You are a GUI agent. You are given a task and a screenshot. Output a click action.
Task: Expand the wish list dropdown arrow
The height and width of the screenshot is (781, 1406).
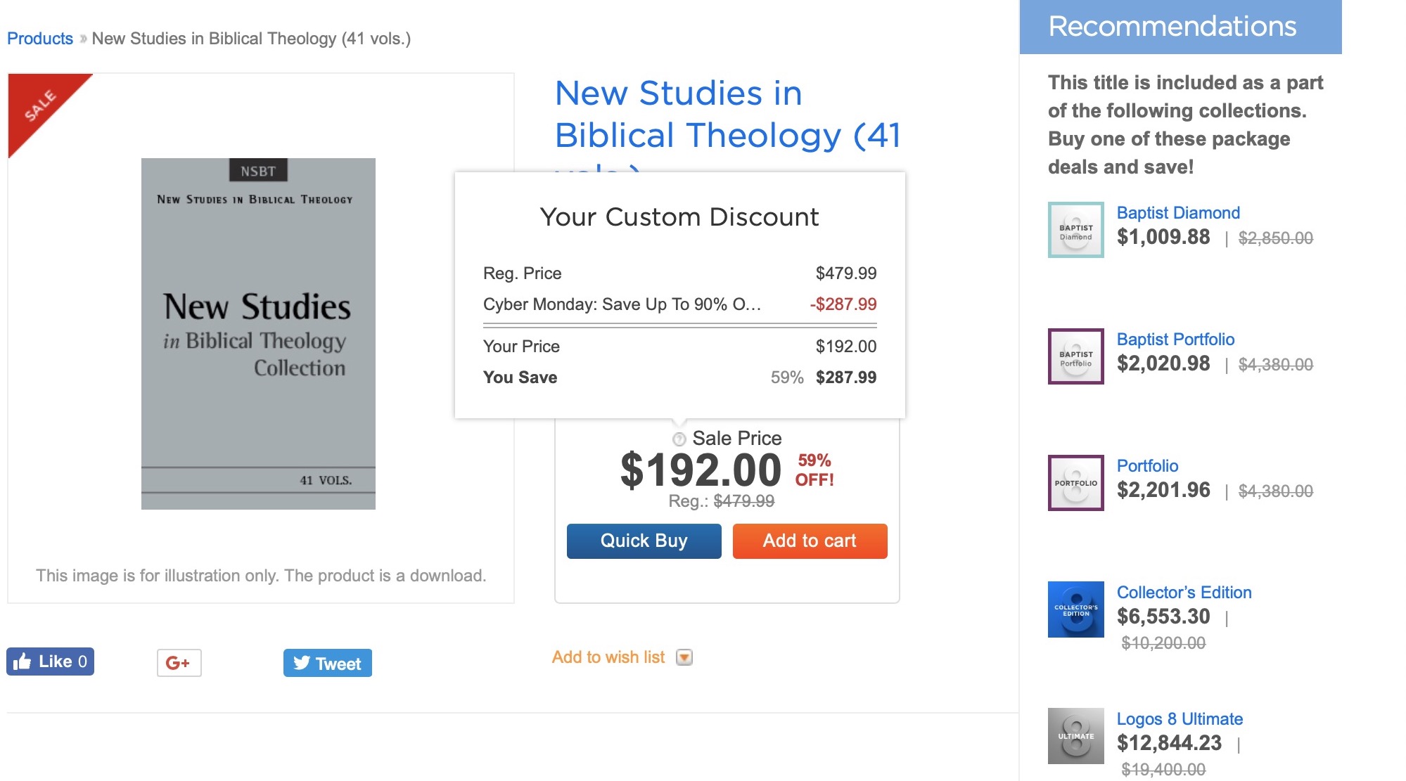click(684, 657)
